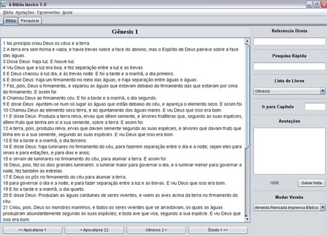Click the Ir para Capítulo field
This screenshot has height=236, width=327.
coord(315,107)
